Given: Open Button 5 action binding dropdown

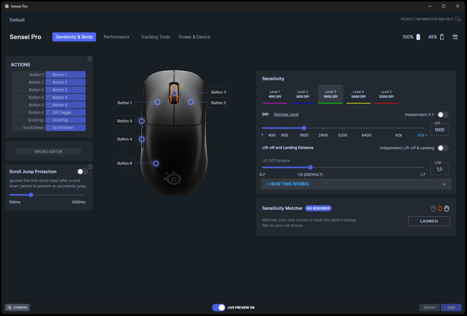Looking at the screenshot, I should [x=65, y=105].
